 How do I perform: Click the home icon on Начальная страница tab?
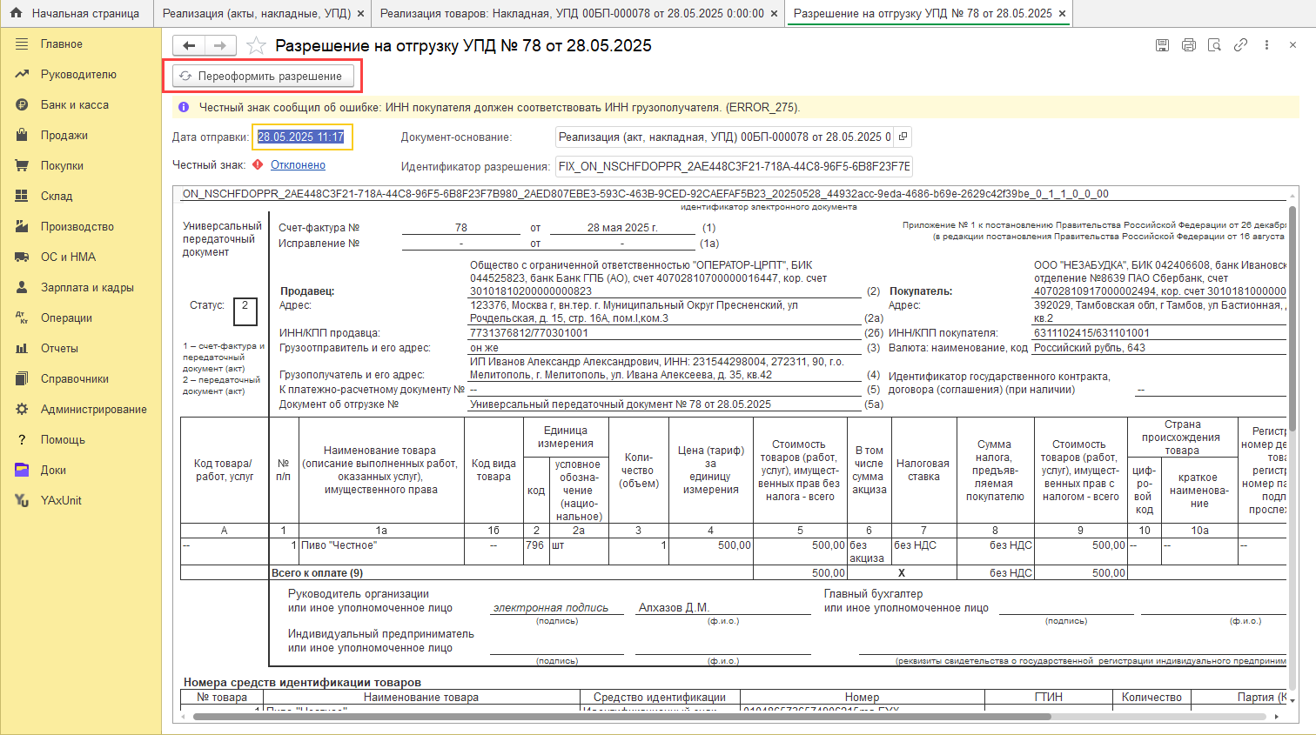tap(16, 13)
